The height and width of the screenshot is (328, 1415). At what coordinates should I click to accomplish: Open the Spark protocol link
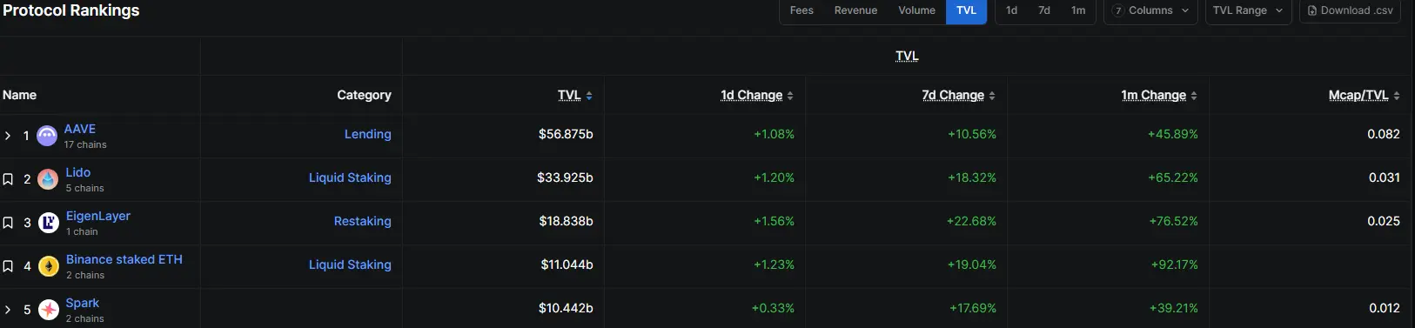tap(83, 303)
